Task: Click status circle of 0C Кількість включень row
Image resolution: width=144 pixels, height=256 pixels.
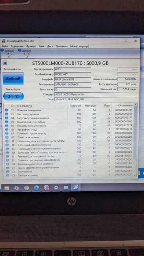Action: click(x=7, y=137)
